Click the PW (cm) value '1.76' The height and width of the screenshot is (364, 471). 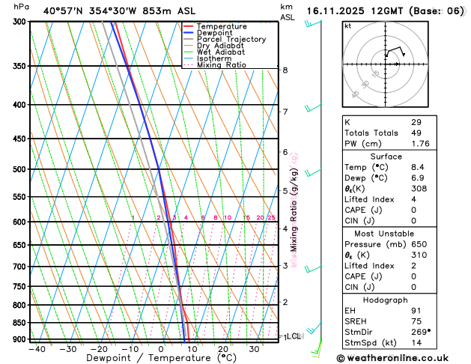pyautogui.click(x=421, y=144)
